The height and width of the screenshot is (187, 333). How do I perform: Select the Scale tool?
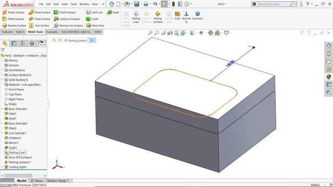point(113,12)
